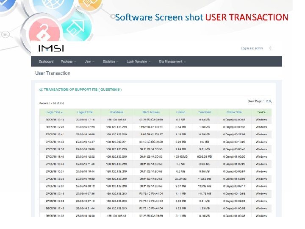
Task: Click the IMSI logo
Action: 51,48
